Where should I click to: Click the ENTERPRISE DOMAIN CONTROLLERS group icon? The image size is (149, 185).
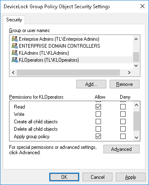coord(15,46)
